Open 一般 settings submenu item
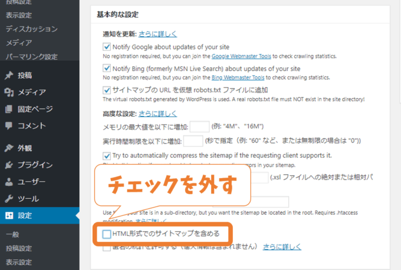Screen dimensions: 401x270 [x=12, y=234]
